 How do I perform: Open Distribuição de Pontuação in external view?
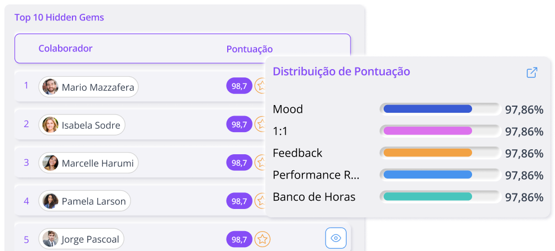click(532, 72)
